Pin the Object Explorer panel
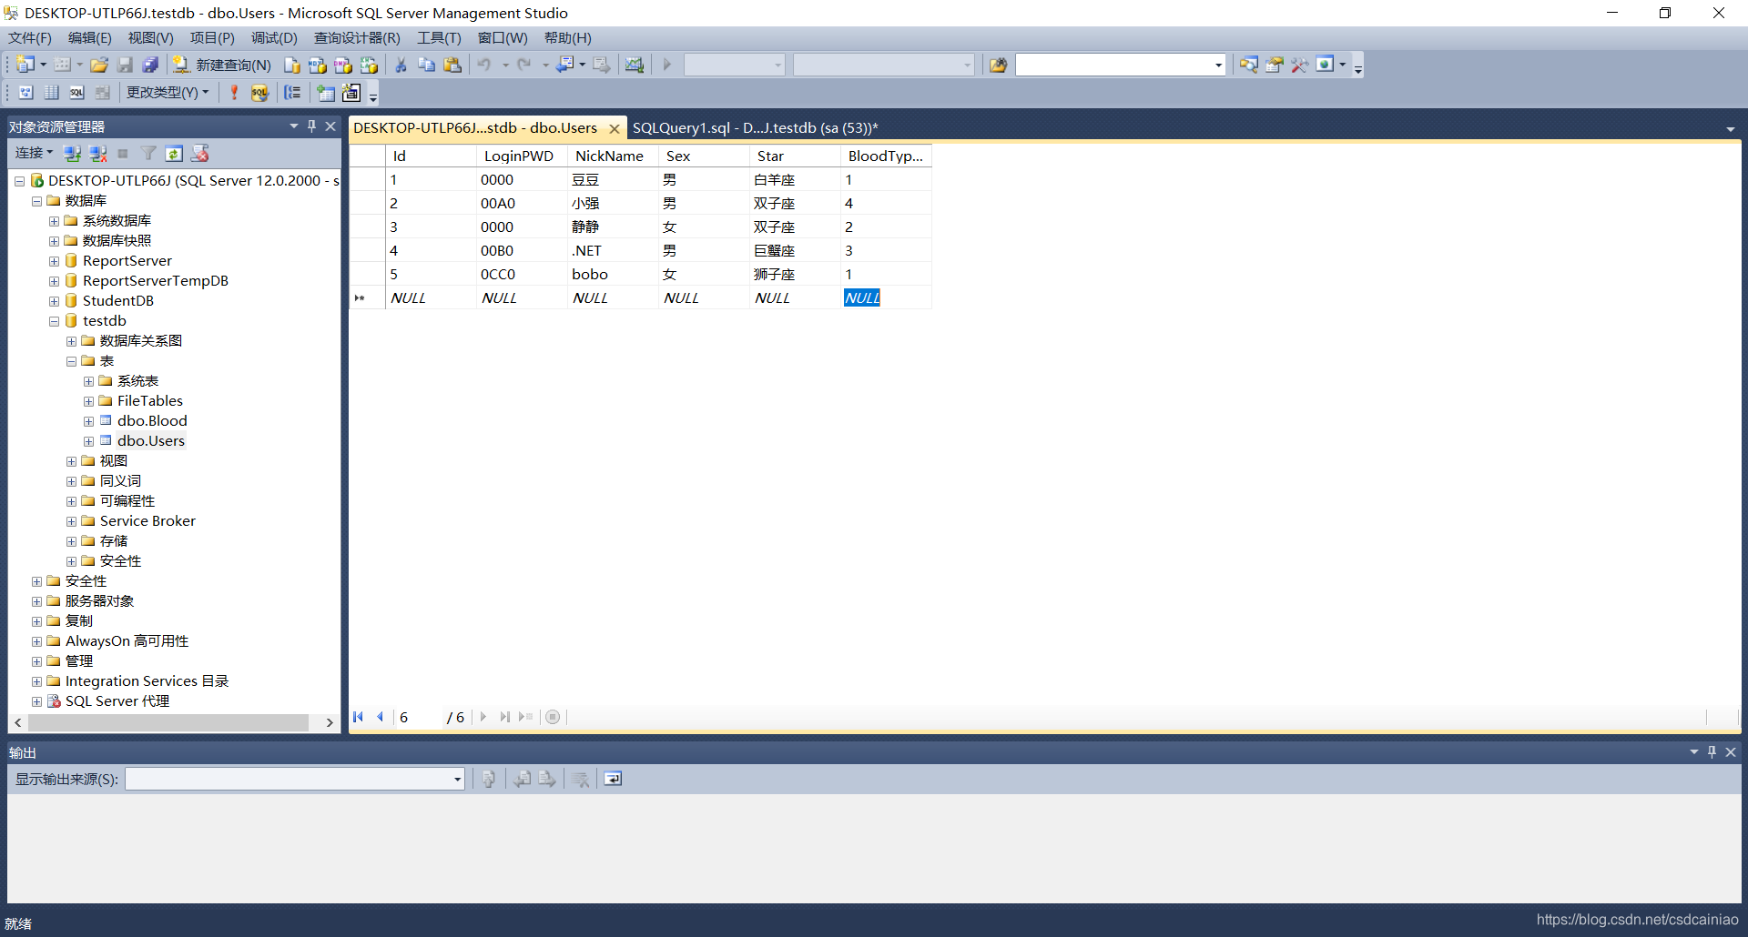1748x937 pixels. [x=312, y=126]
